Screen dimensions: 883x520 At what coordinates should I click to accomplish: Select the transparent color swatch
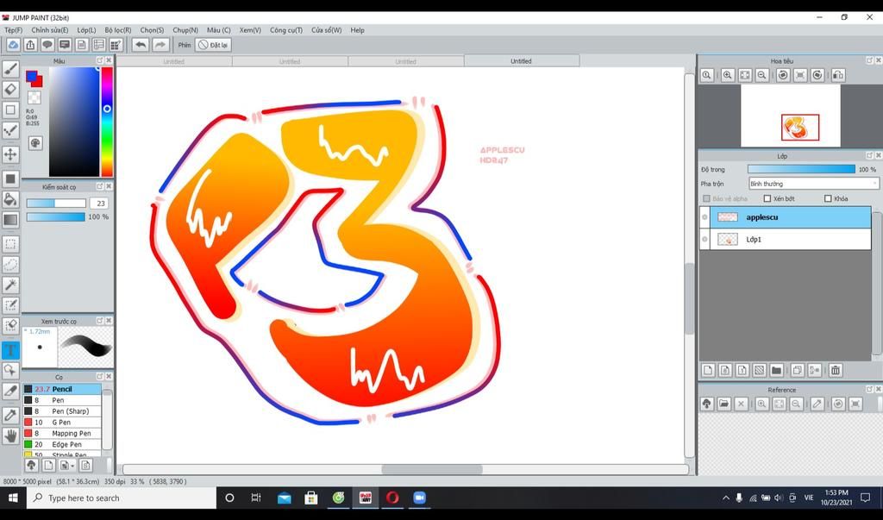34,98
